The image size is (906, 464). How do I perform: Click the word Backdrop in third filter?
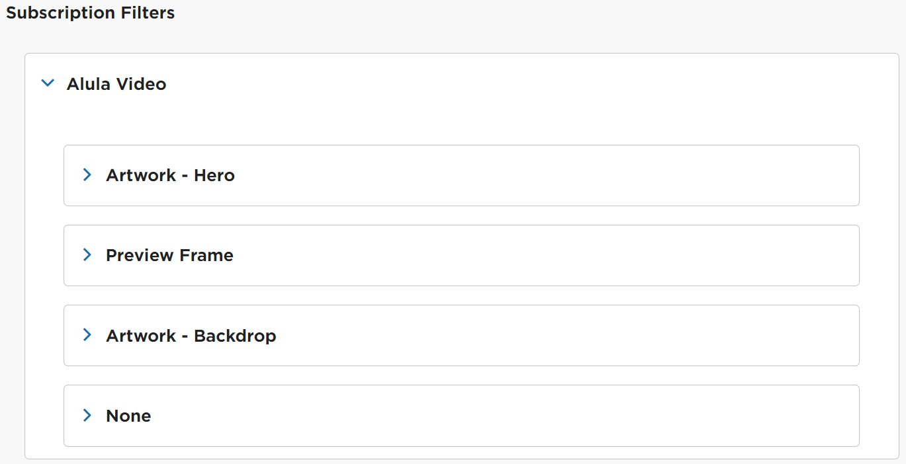235,336
